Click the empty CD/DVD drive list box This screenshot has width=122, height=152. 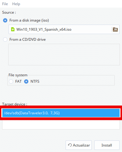coord(64,54)
